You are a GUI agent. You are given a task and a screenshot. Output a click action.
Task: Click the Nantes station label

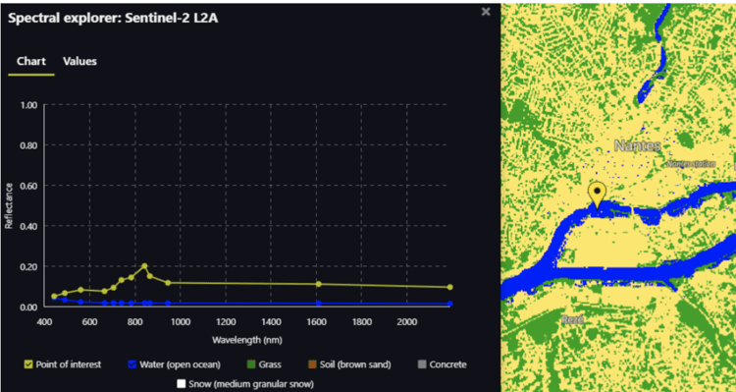coord(691,164)
